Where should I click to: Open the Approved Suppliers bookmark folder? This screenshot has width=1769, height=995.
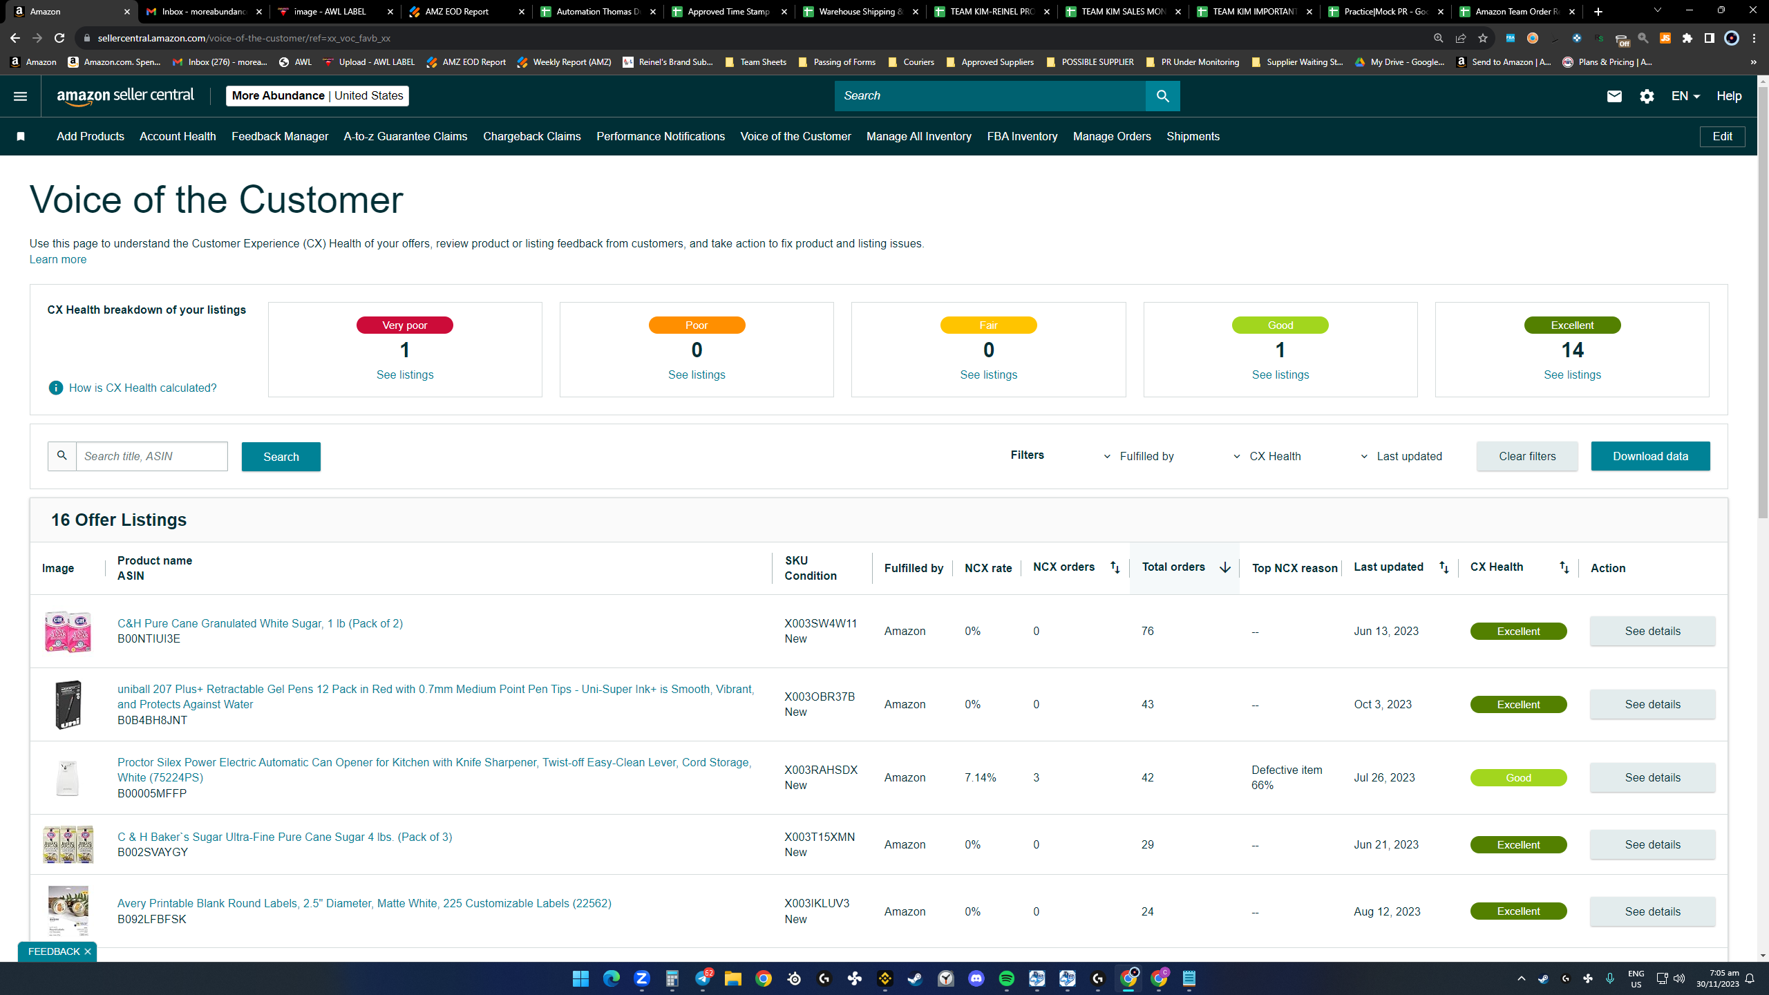[990, 62]
